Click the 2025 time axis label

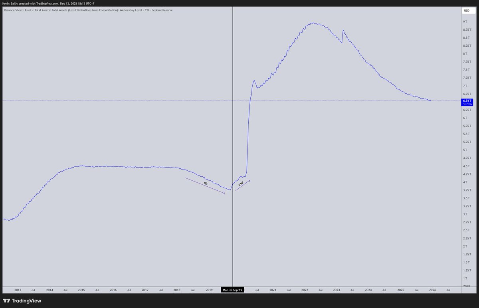(x=400, y=290)
